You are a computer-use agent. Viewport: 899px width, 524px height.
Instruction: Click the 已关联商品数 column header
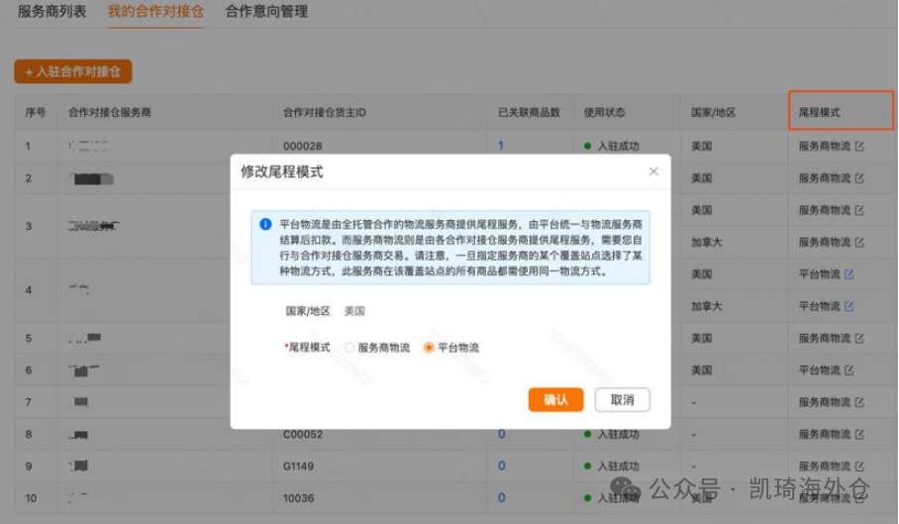pos(529,112)
